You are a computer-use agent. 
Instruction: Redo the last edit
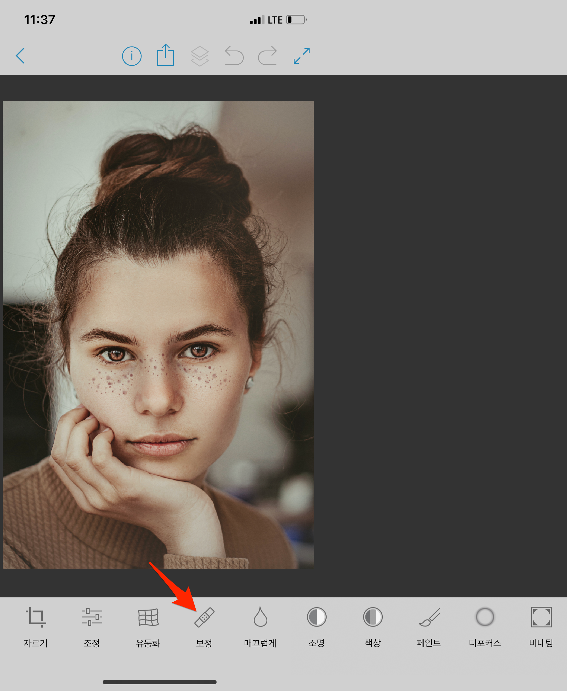[268, 56]
